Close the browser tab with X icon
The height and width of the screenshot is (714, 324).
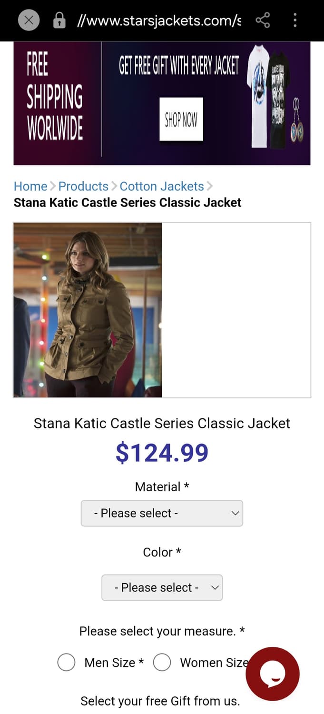coord(29,20)
